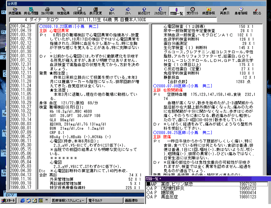Click the chief complaint 主訴 腹痛
Viewport: 271px width, 208px height.
(x=162, y=137)
